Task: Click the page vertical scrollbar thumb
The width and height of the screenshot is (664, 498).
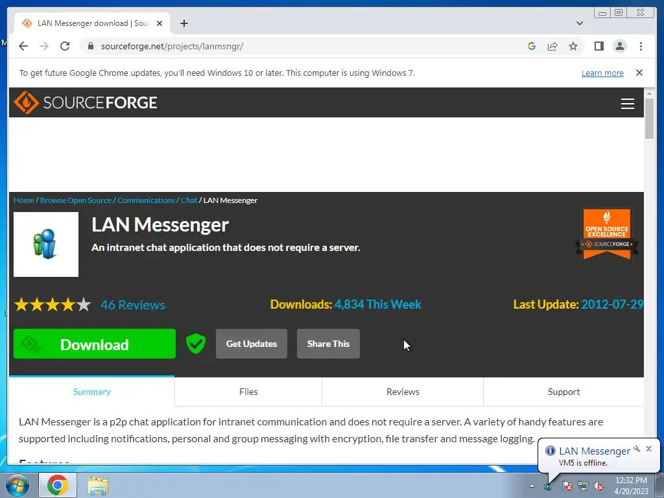Action: tap(649, 119)
